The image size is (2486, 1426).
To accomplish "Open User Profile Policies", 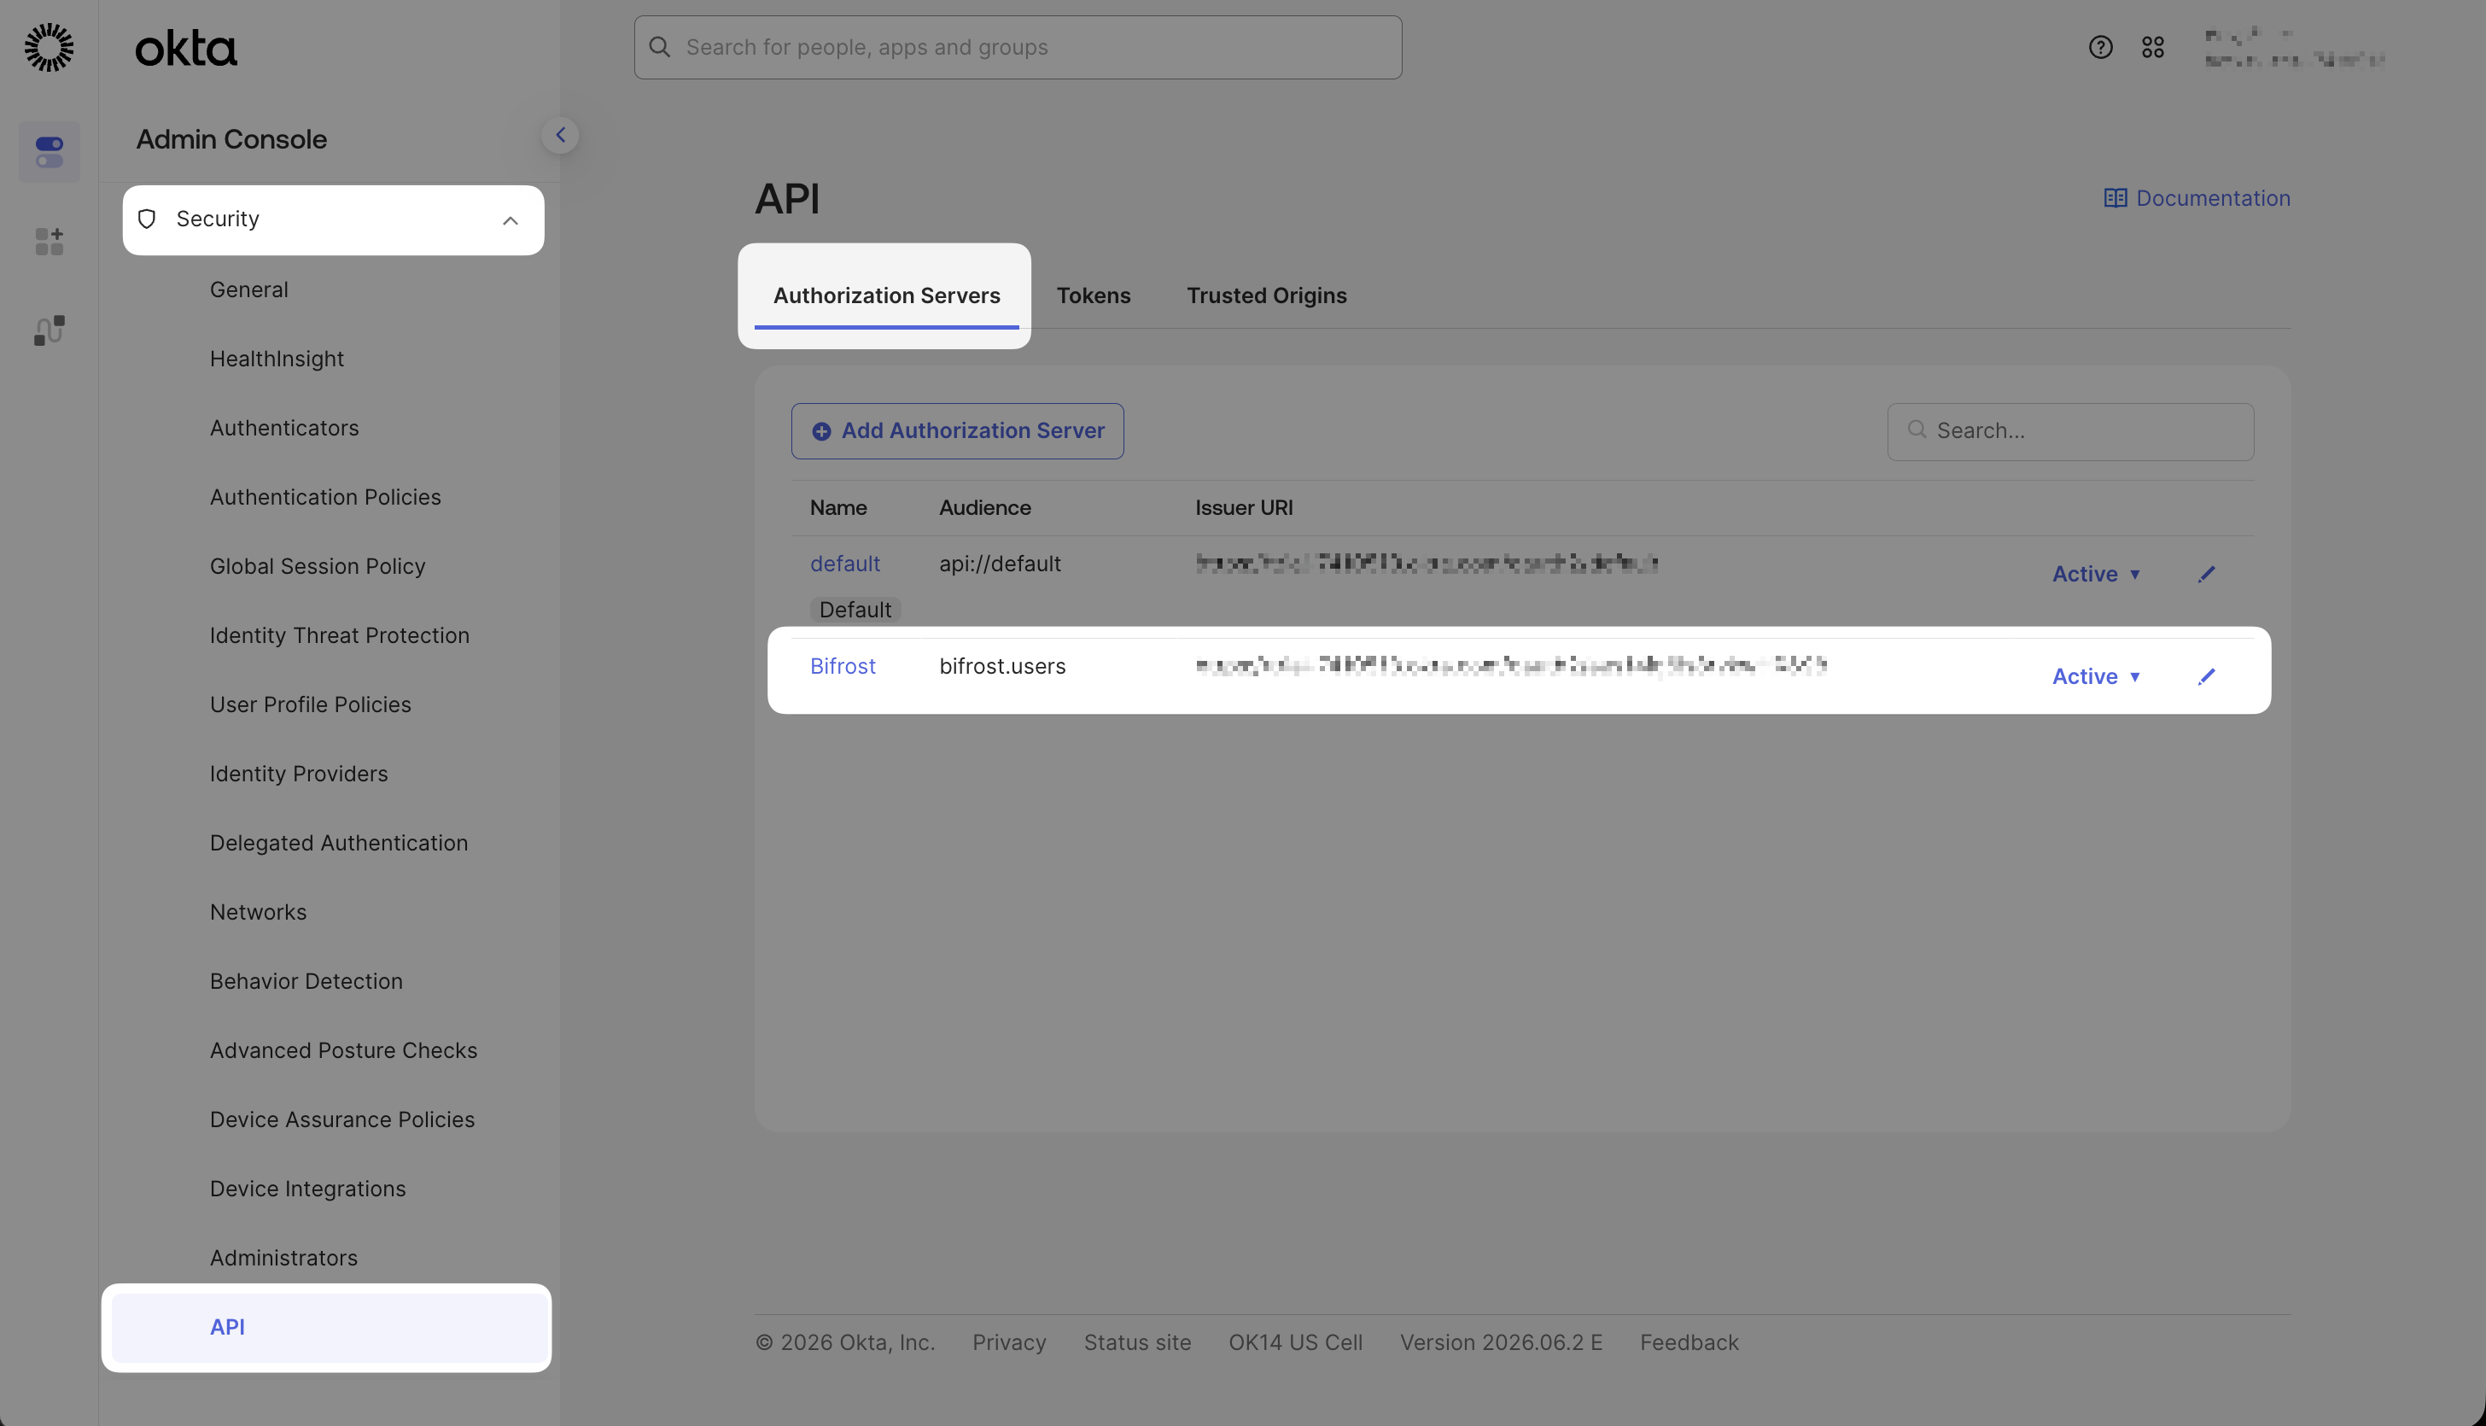I will click(311, 704).
